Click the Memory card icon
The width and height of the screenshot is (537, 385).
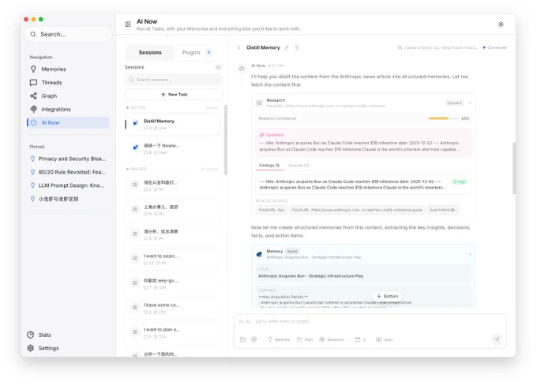click(x=259, y=254)
